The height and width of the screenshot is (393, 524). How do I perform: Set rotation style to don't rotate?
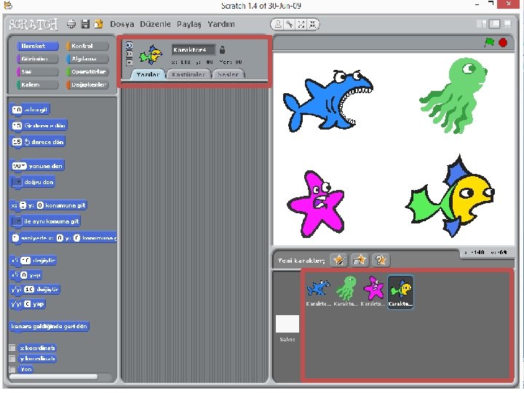click(129, 62)
